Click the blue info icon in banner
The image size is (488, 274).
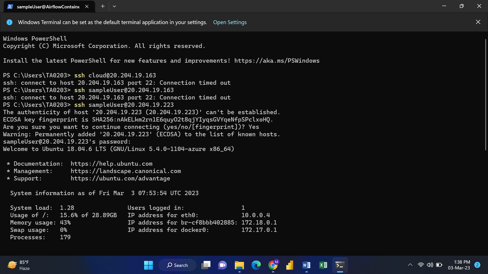(x=9, y=22)
